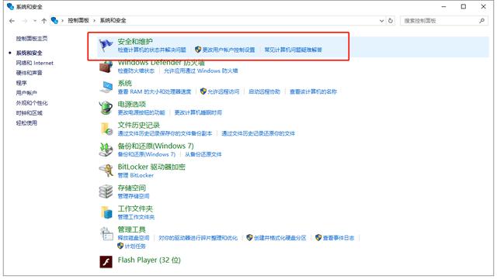This screenshot has width=497, height=279.
Task: Click 创建并格式化硬盘分区 link
Action: coord(280,238)
